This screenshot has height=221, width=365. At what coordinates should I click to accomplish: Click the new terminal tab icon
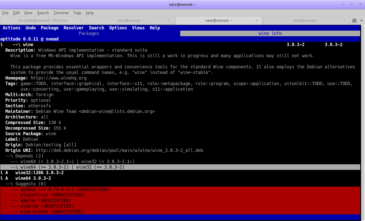pos(354,21)
